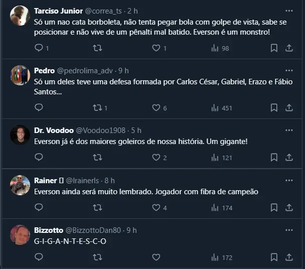The height and width of the screenshot is (269, 305).
Task: Like Dr. Voodoo's tweet
Action: [156, 158]
